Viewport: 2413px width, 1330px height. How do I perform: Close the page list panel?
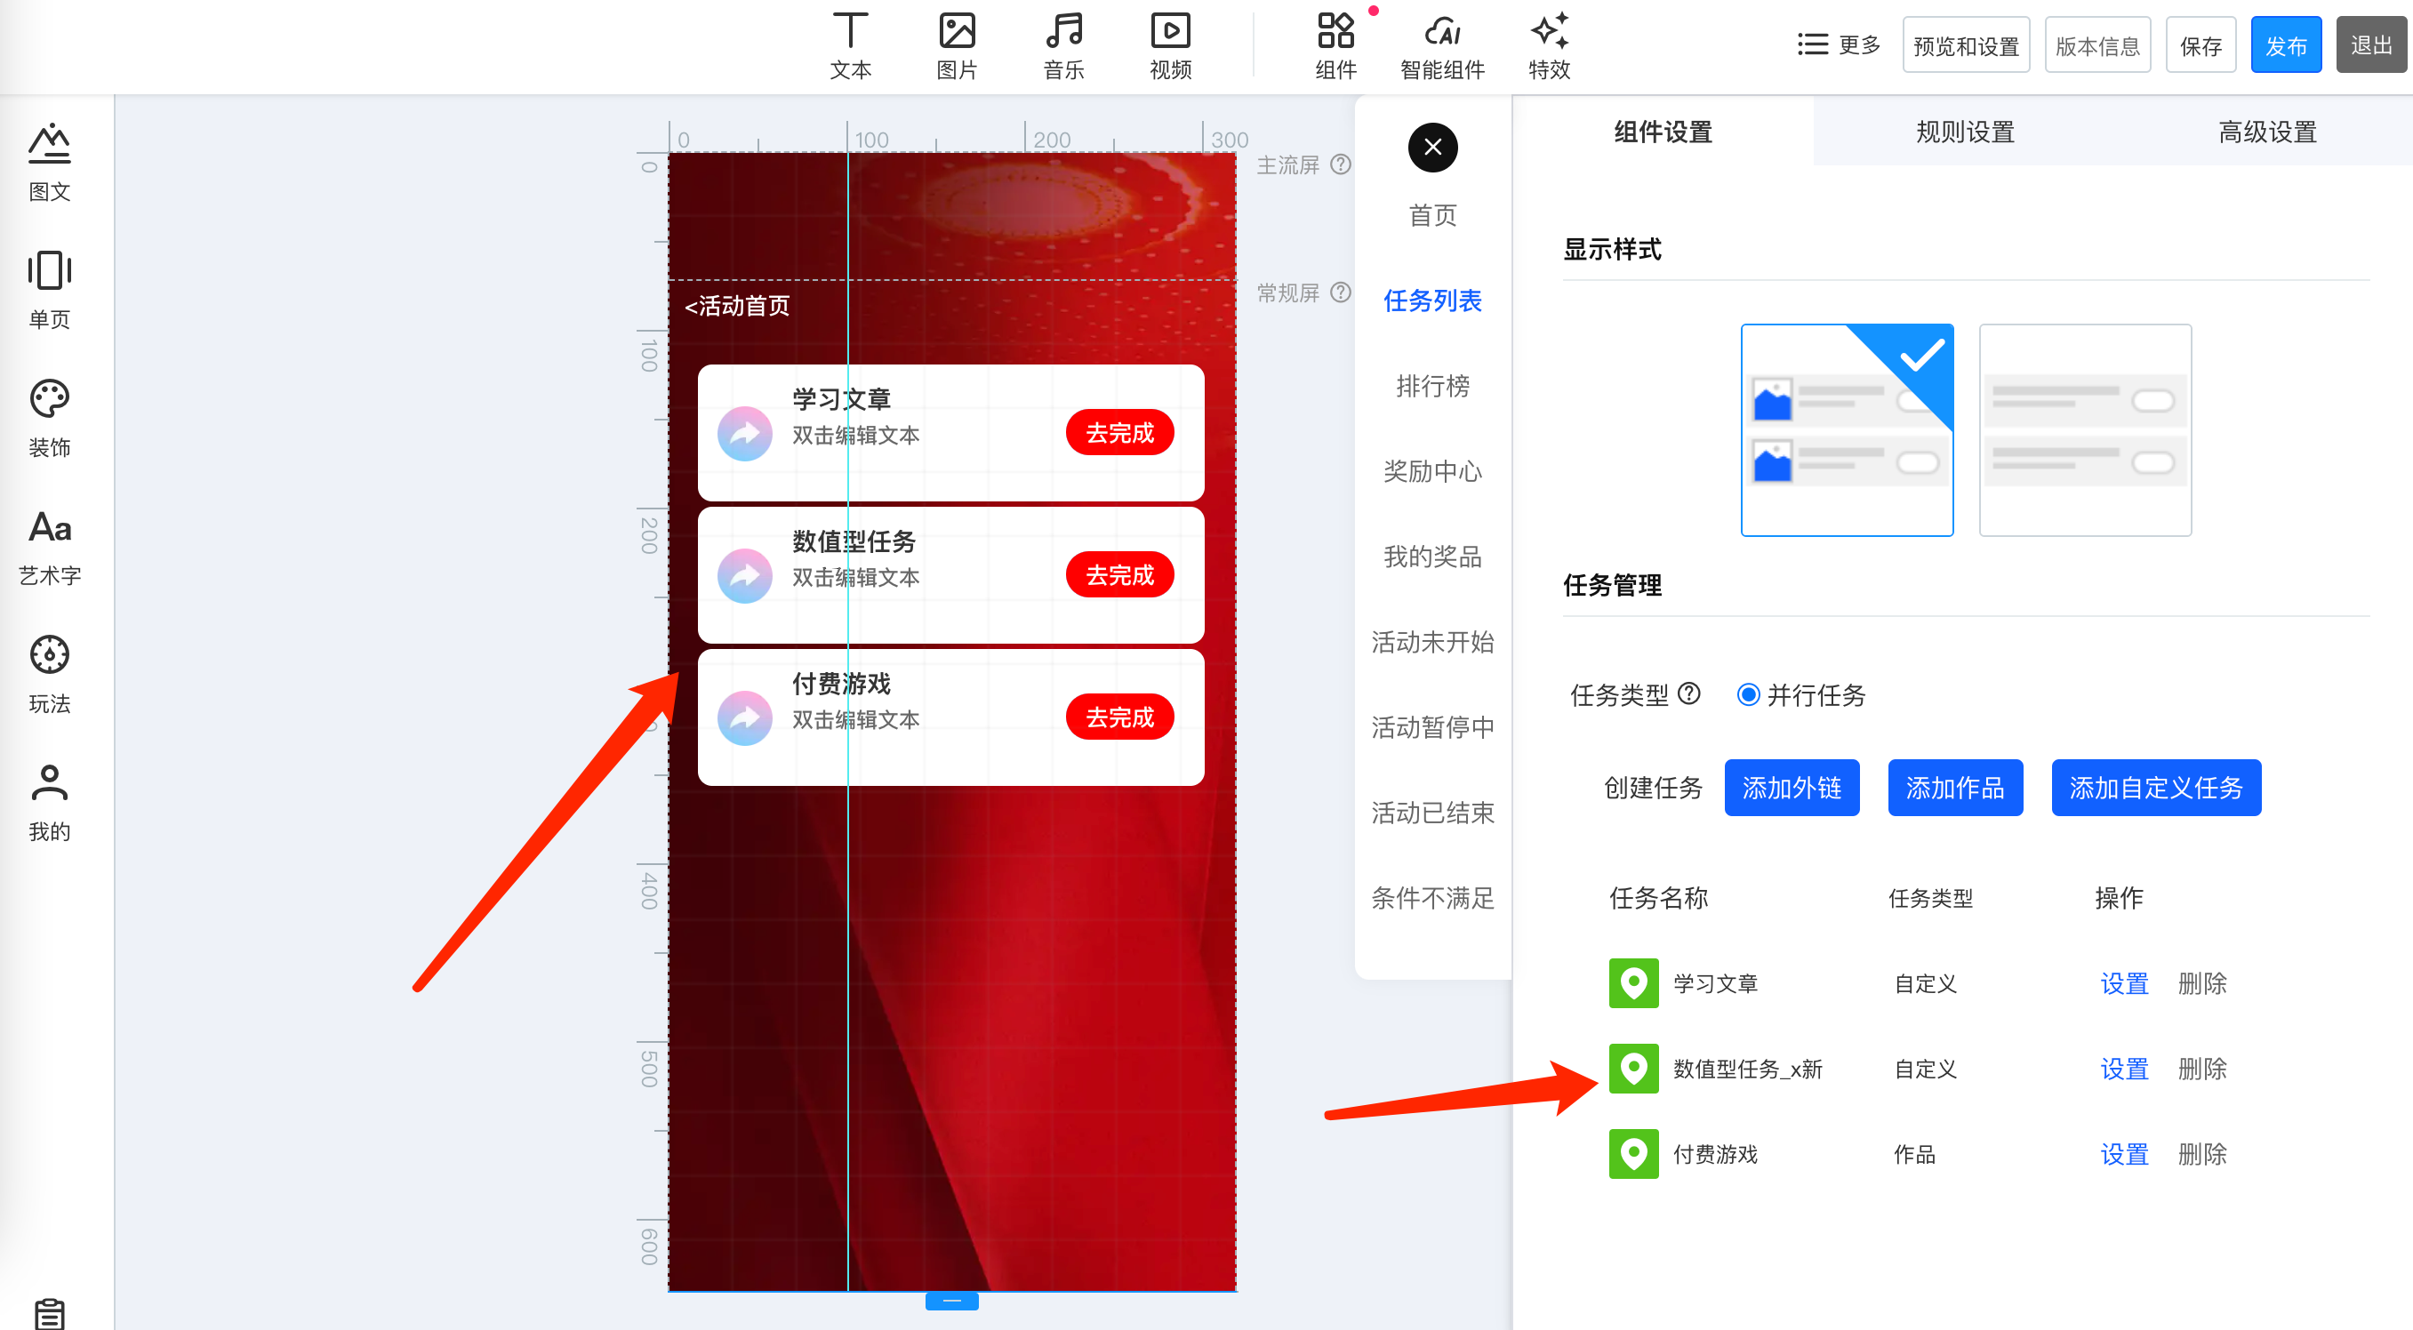(x=1432, y=147)
